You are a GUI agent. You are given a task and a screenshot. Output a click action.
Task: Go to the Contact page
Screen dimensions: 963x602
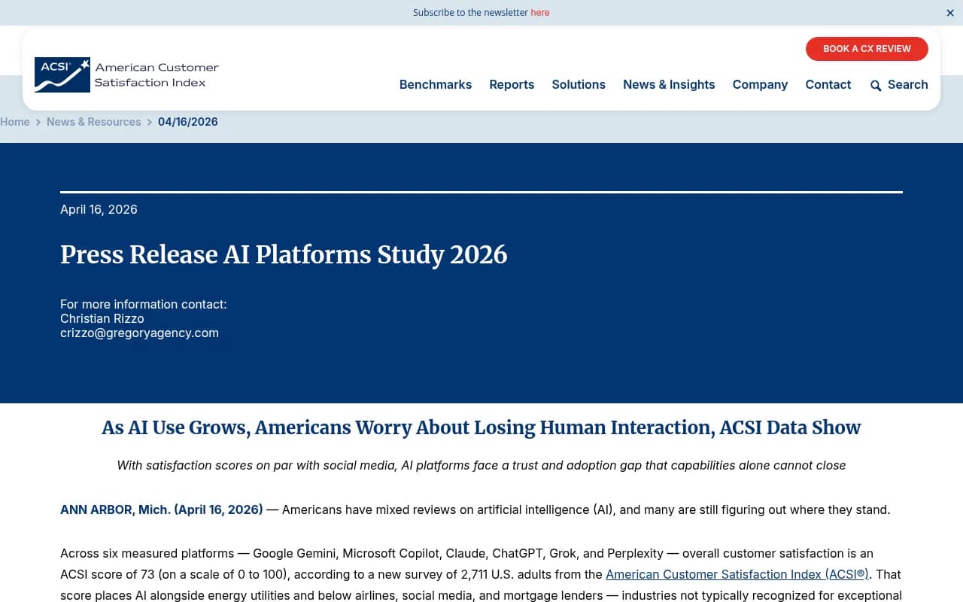[828, 85]
